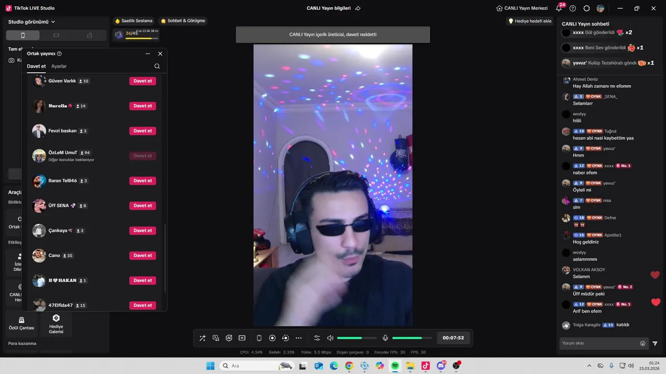Screen dimensions: 666x374
Task: Open the profile avatar dropdown in title bar
Action: [x=601, y=8]
